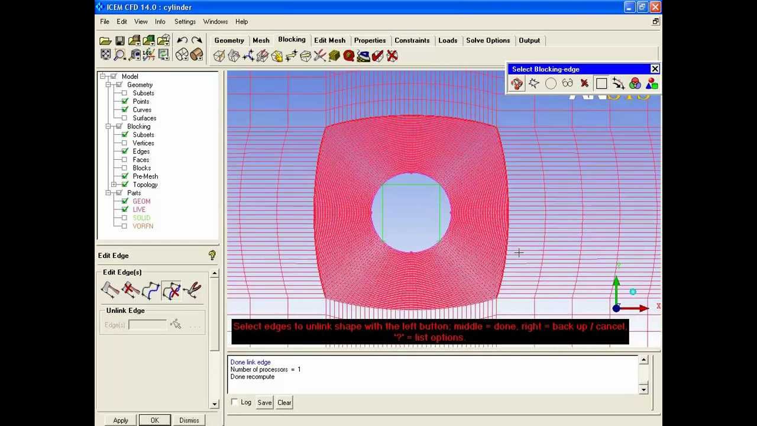Open the Geometry tab
Image resolution: width=757 pixels, height=426 pixels.
pyautogui.click(x=229, y=40)
